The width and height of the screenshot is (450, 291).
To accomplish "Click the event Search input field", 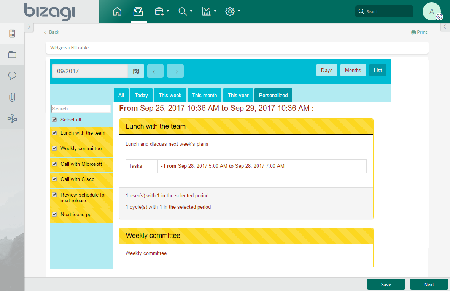I will (81, 109).
